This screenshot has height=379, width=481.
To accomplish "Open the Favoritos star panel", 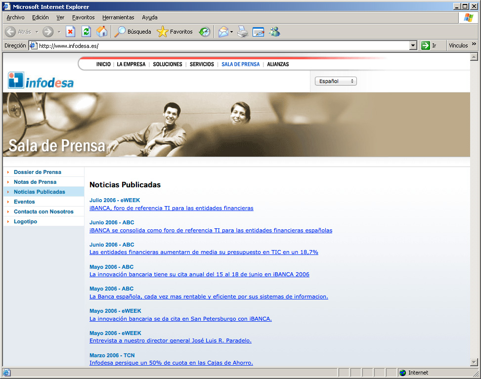I will pyautogui.click(x=175, y=32).
